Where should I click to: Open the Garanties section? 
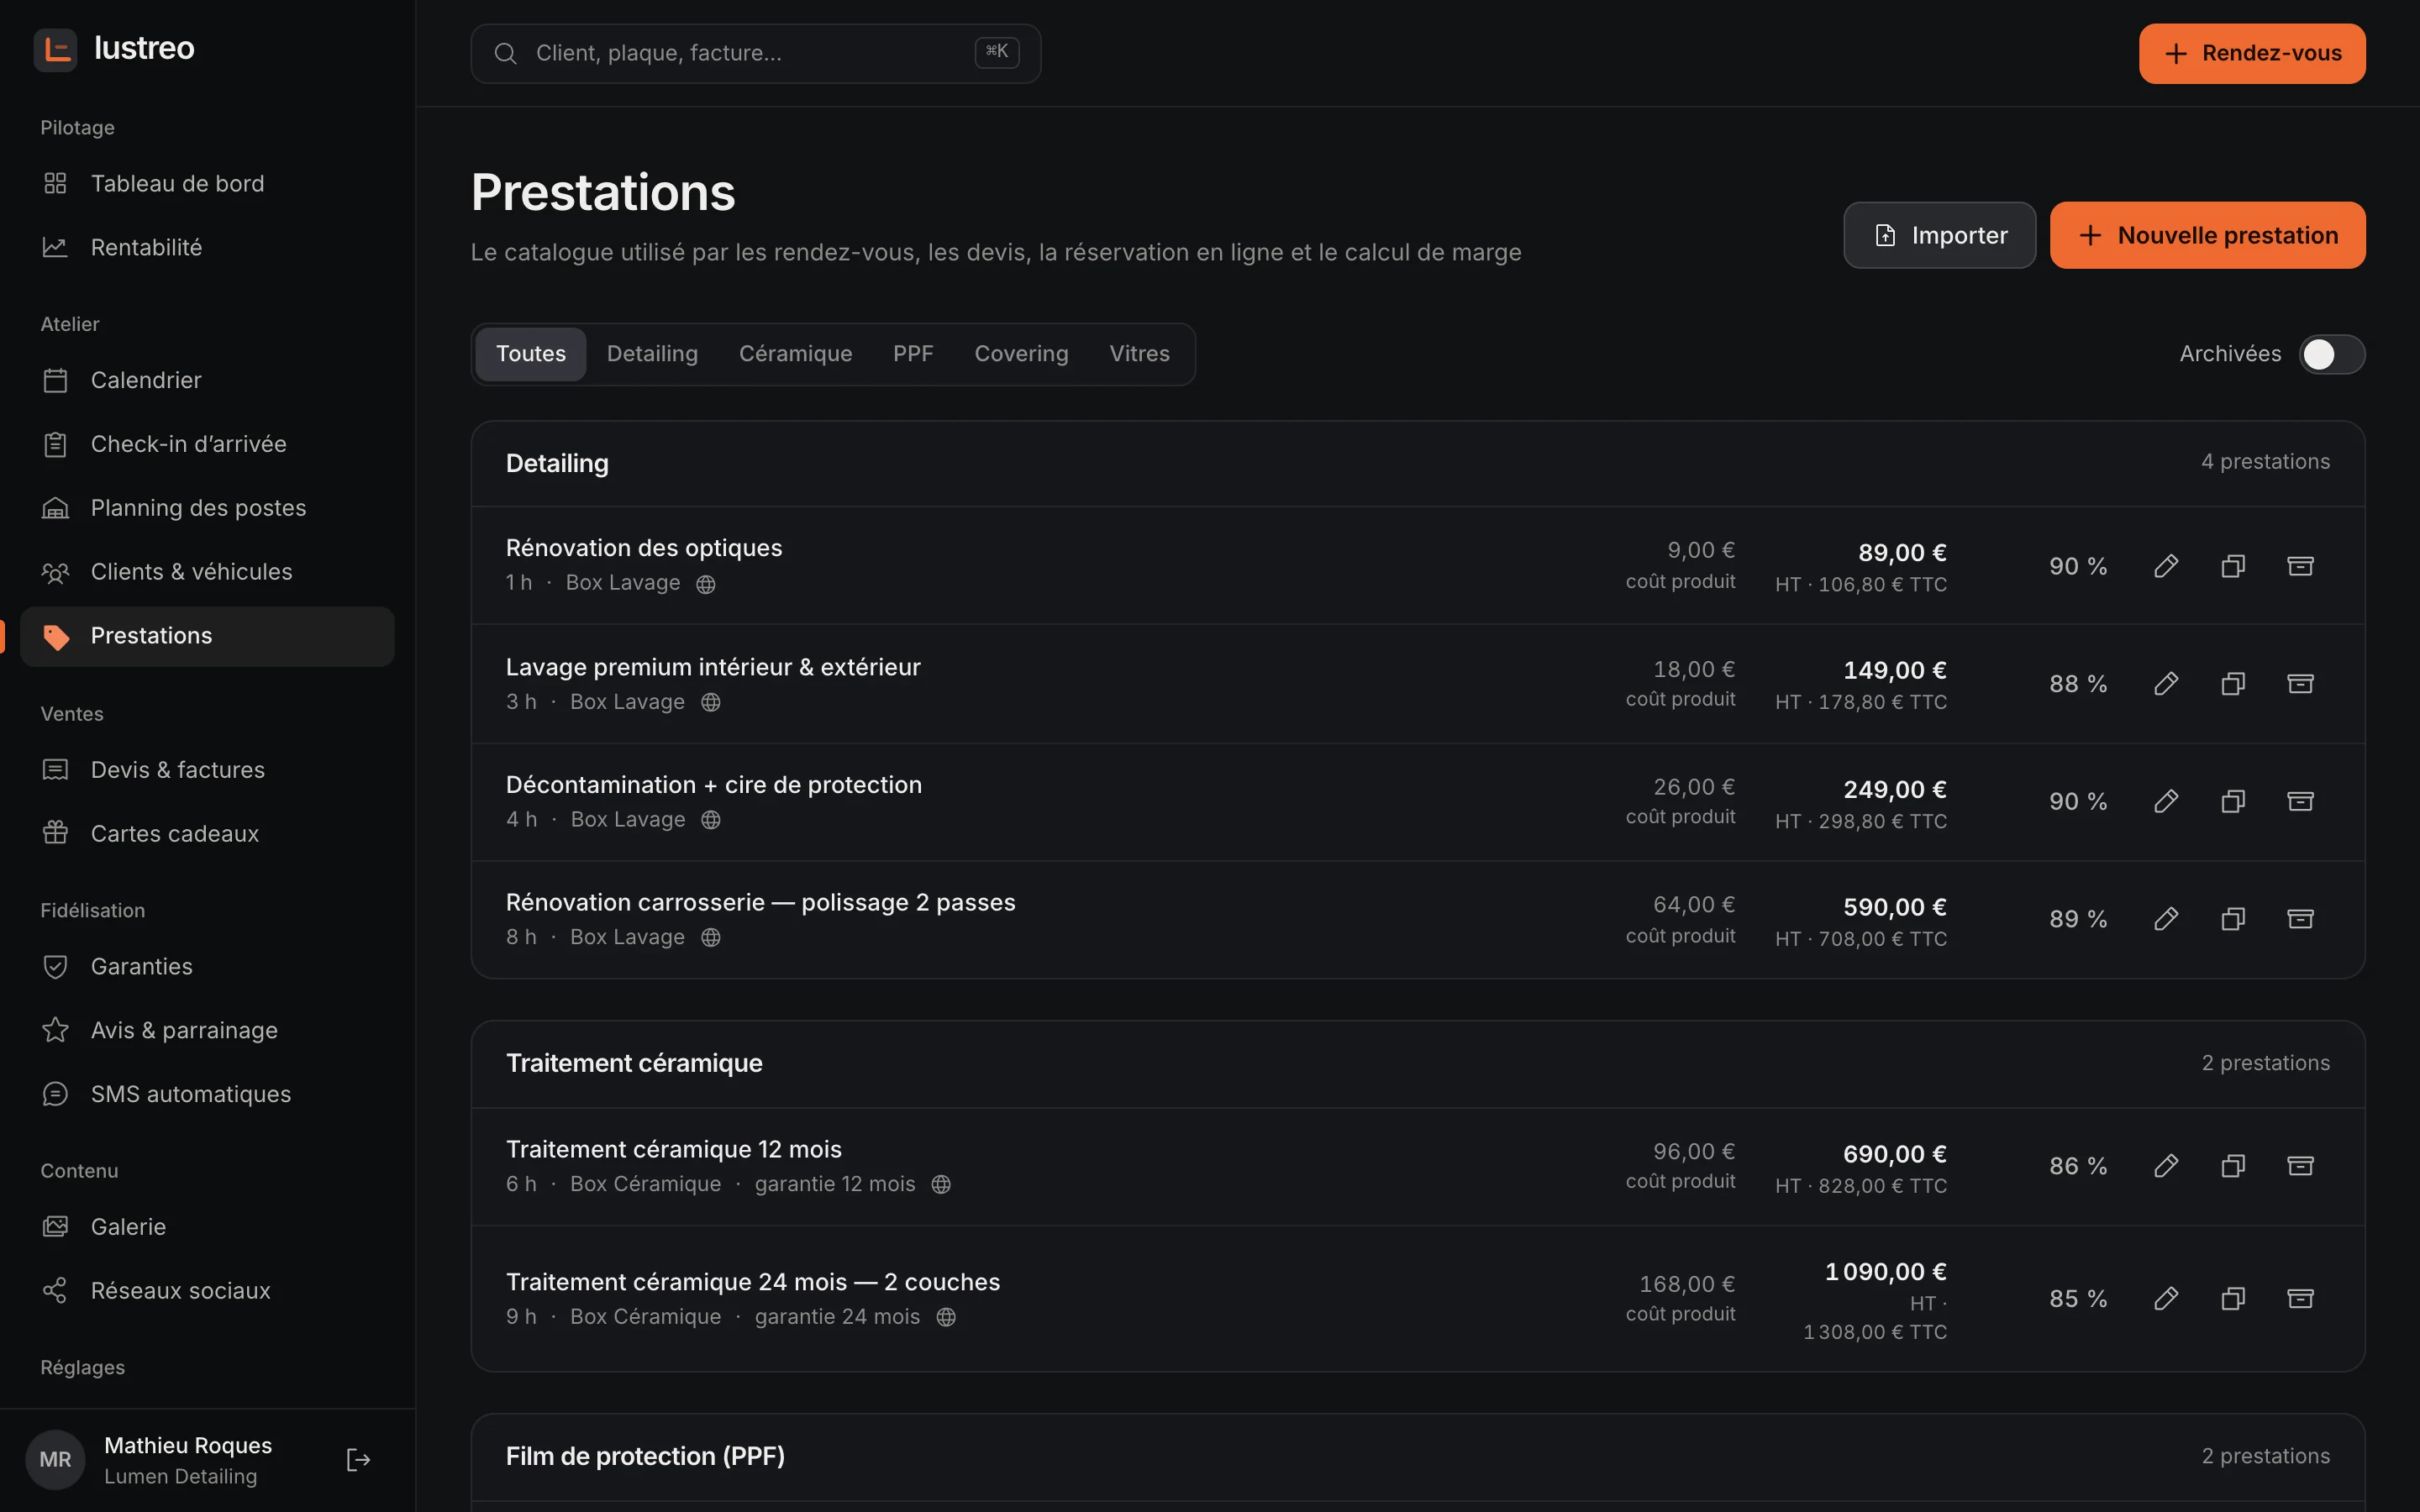click(207, 966)
